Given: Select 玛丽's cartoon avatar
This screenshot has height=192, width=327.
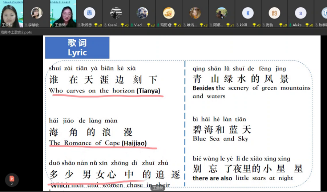Looking at the screenshot, I should pos(169,13).
